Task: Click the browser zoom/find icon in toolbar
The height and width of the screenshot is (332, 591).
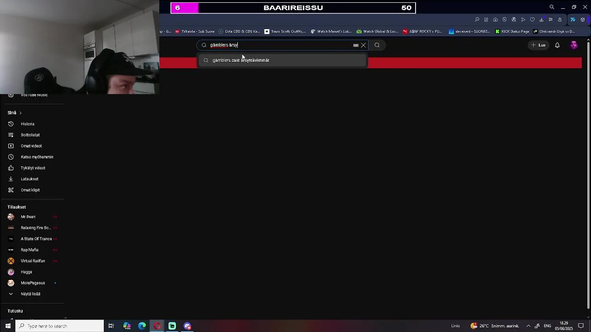Action: (477, 20)
